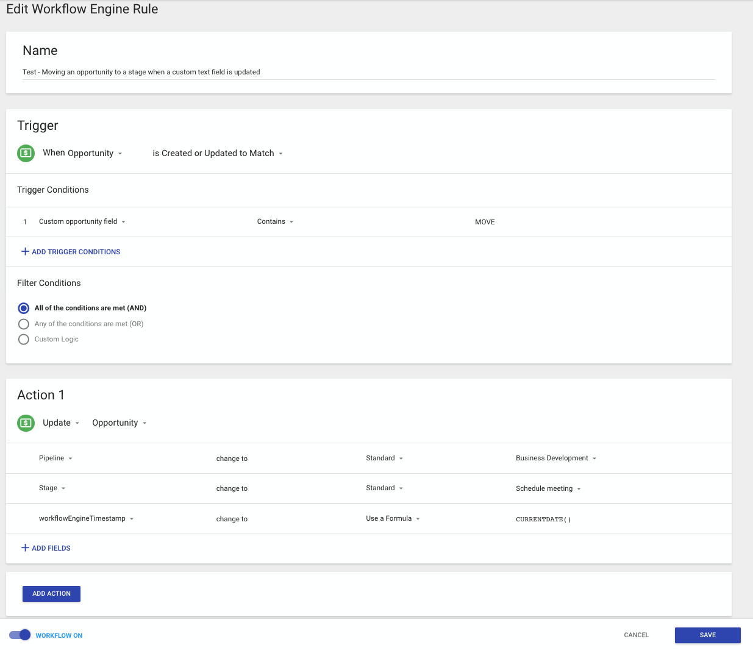Click the Add Trigger Conditions link
The width and height of the screenshot is (753, 650).
(71, 251)
